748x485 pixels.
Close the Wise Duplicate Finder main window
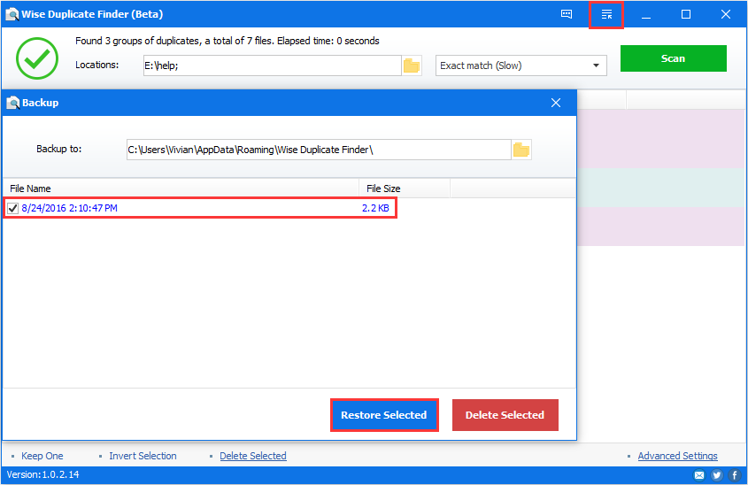click(x=726, y=14)
